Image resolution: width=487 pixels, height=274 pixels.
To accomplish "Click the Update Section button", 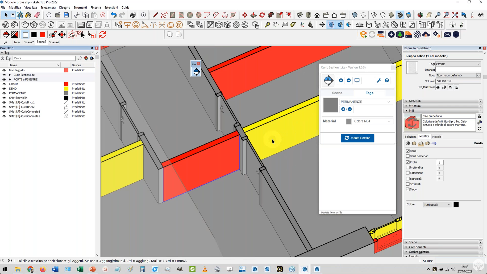I will 357,138.
